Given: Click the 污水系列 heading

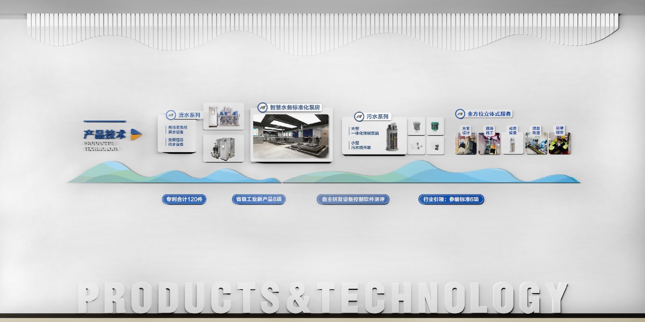Looking at the screenshot, I should [378, 117].
